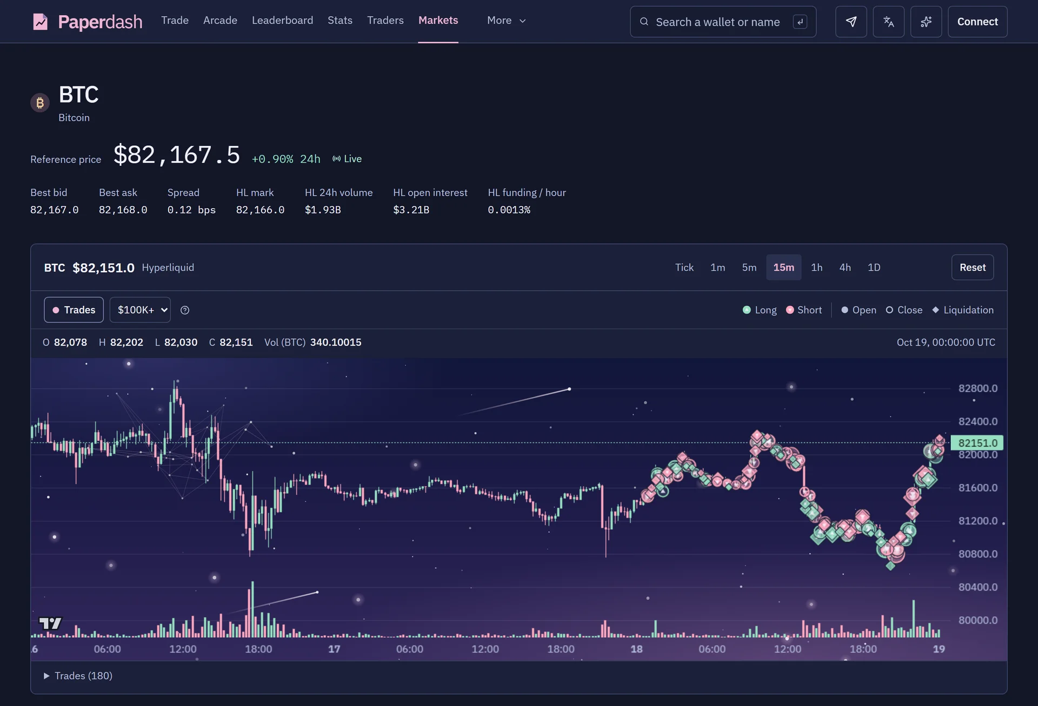Click the $82,167.5 reference price

(176, 155)
